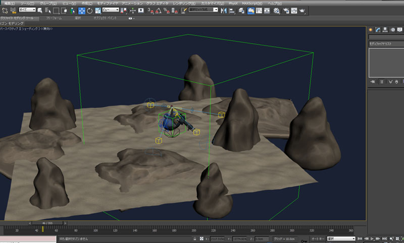
Task: Expand the ribbon minimize toggle button
Action: coord(131,18)
